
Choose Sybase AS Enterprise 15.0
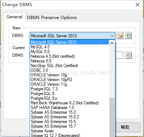[70, 112]
